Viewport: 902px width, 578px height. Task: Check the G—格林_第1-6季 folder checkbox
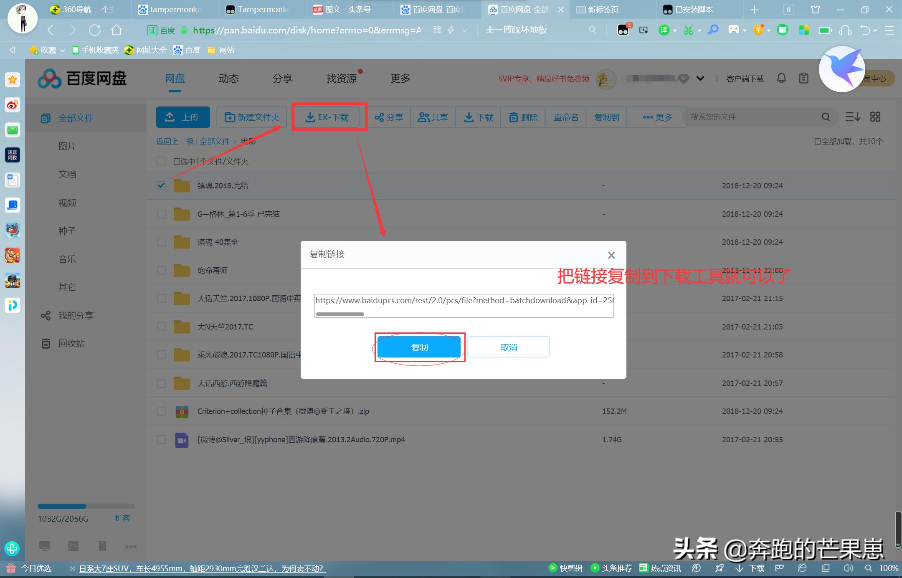(161, 214)
